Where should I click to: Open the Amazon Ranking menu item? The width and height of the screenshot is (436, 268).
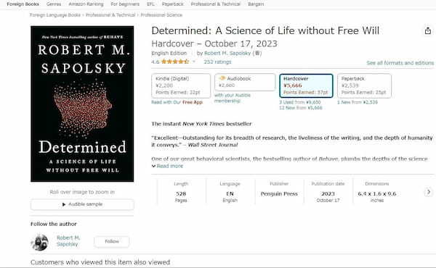[x=86, y=4]
